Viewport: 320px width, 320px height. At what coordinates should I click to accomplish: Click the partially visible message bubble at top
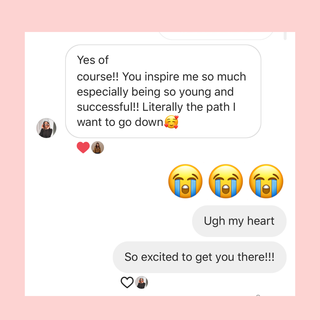coord(216,36)
